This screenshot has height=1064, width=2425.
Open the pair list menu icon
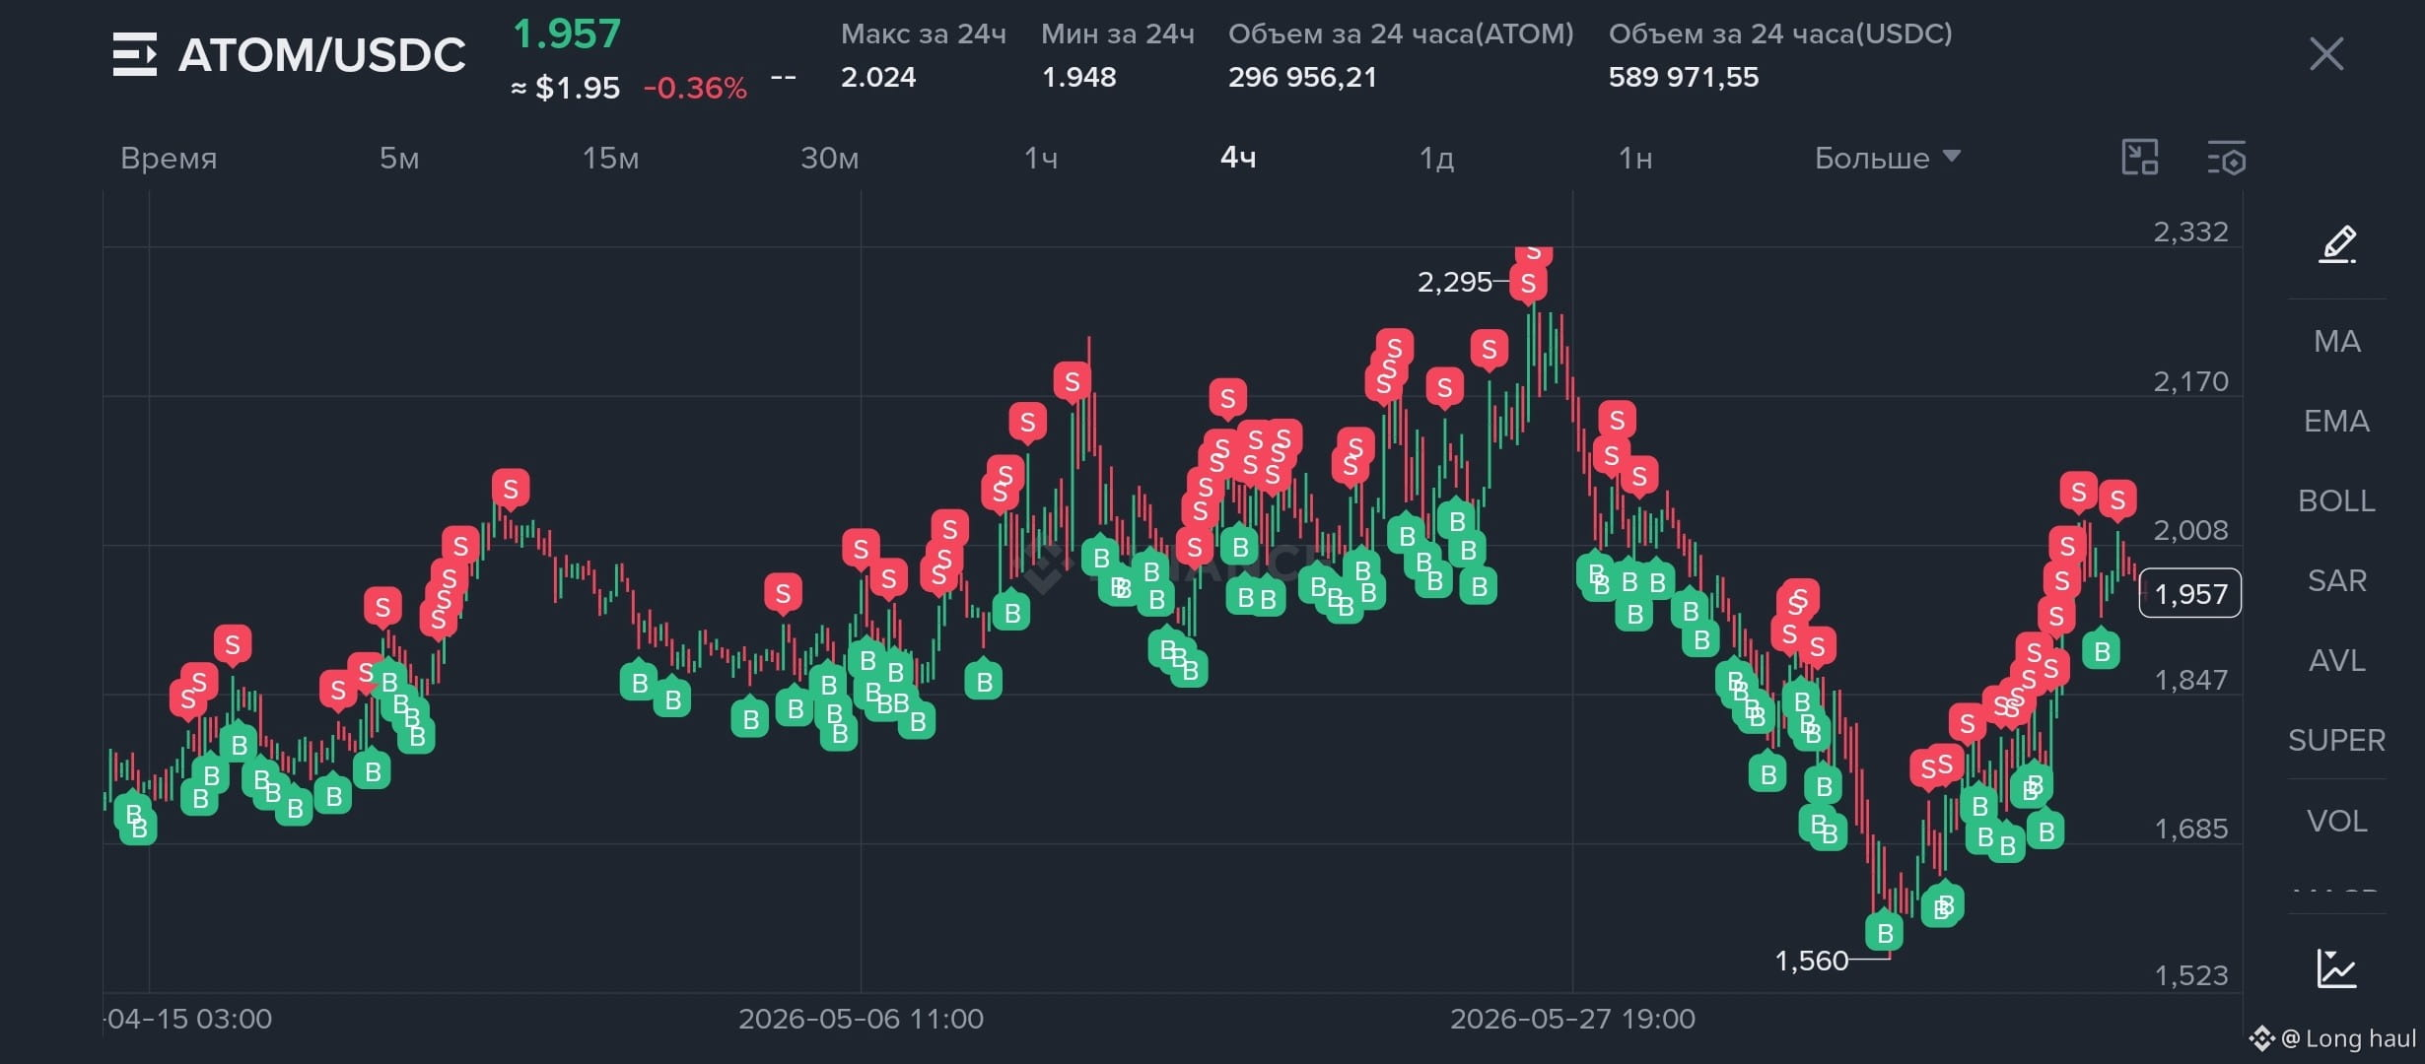[134, 54]
